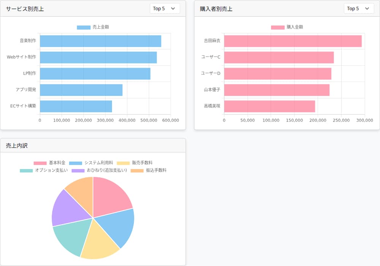Toggle the 振込手数料 legend item

pyautogui.click(x=149, y=170)
